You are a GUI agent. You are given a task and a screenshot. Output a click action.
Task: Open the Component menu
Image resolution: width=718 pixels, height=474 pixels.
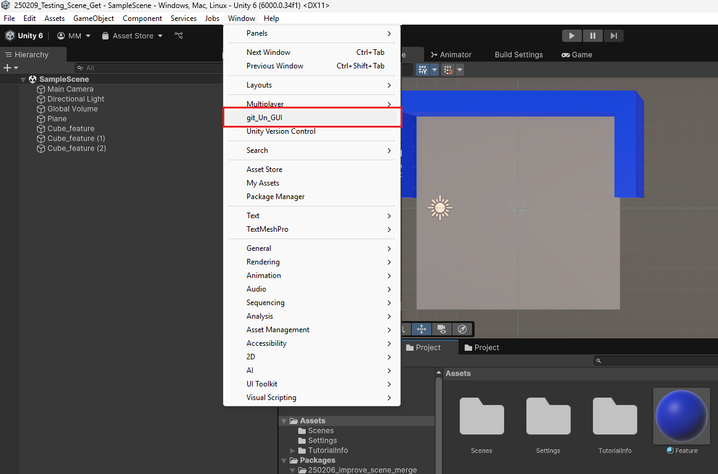142,18
